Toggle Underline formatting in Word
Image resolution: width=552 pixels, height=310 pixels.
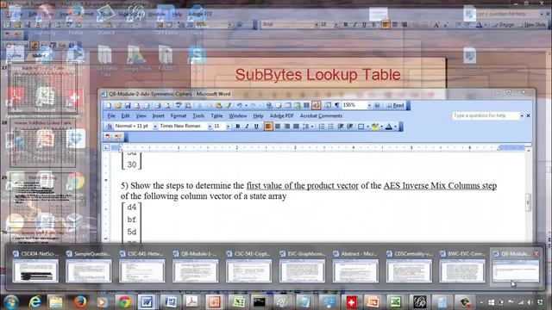tap(256, 127)
